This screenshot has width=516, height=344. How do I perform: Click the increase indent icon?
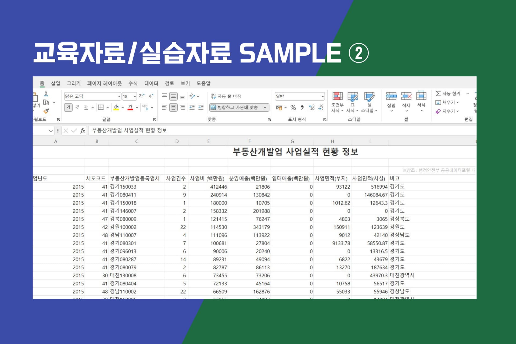click(201, 107)
